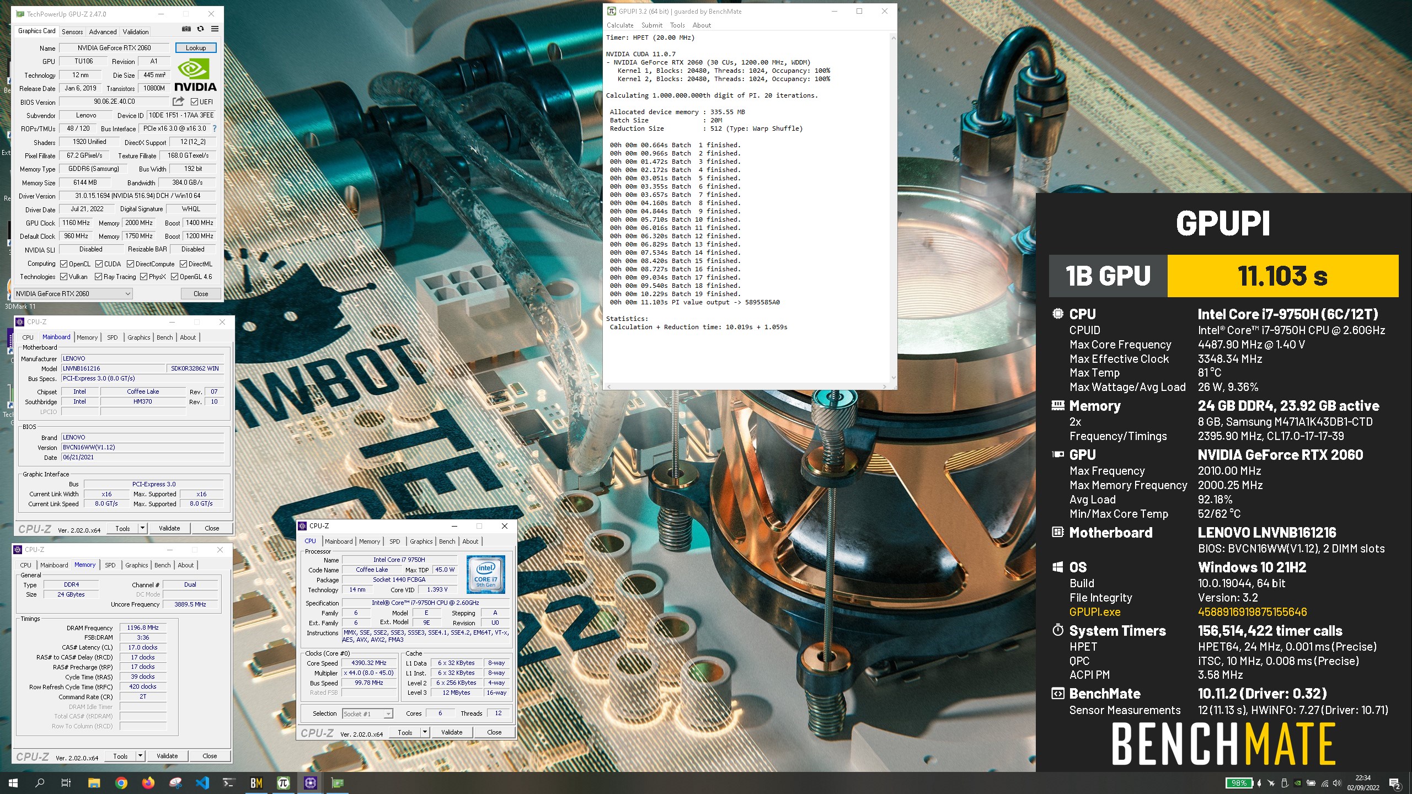
Task: Click the GPUPI vertical scrollbar down arrow
Action: [894, 378]
